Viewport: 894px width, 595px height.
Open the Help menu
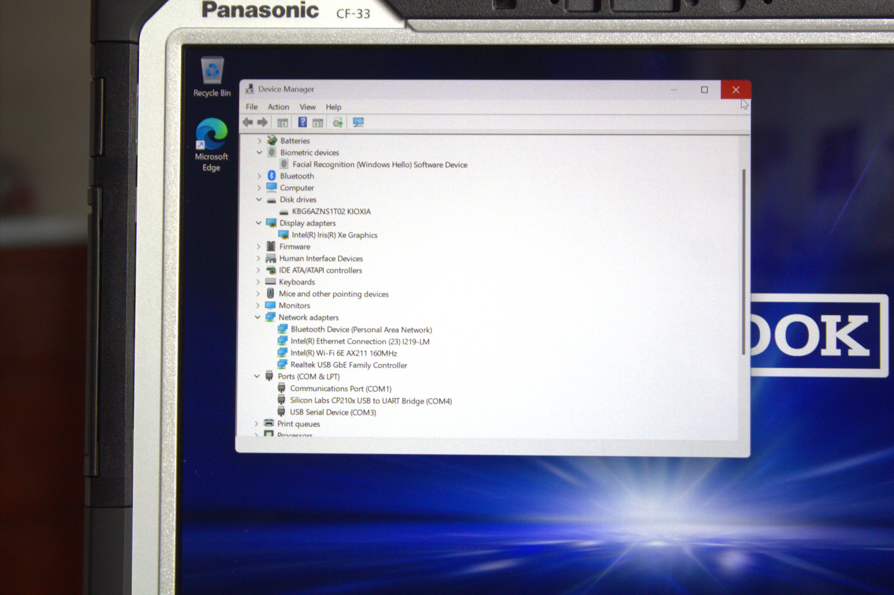click(334, 107)
